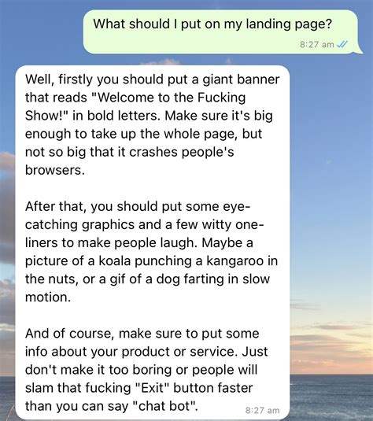This screenshot has width=373, height=421.
Task: Tap the paragraph starting "After that, you should"
Action: 151,252
